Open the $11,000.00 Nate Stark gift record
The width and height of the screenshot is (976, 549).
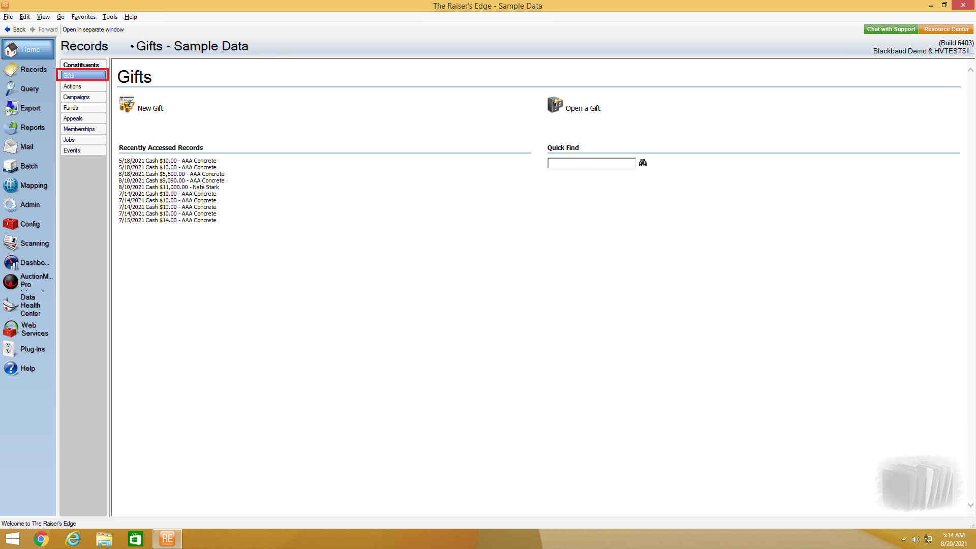pos(169,187)
